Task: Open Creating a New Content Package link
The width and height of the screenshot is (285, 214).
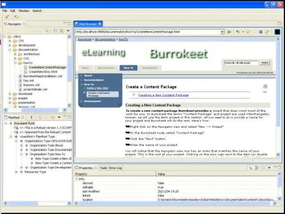Action: click(x=163, y=95)
